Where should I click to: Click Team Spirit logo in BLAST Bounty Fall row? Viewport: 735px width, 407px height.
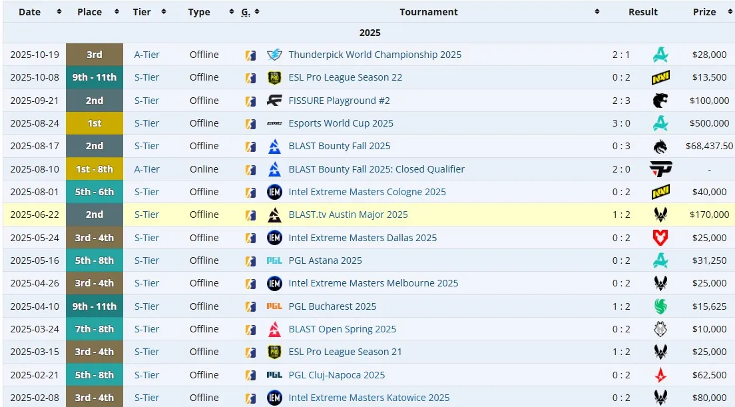[660, 147]
